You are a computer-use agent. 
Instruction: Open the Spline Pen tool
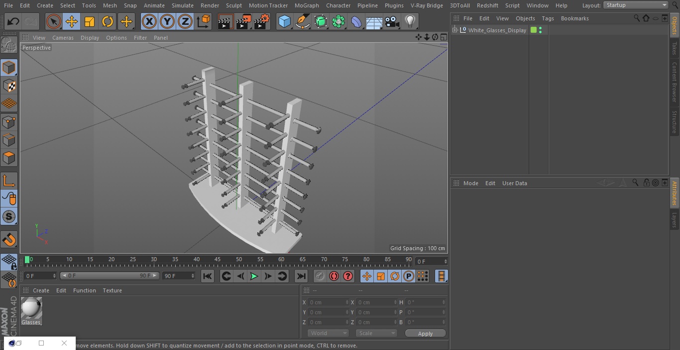pyautogui.click(x=303, y=21)
